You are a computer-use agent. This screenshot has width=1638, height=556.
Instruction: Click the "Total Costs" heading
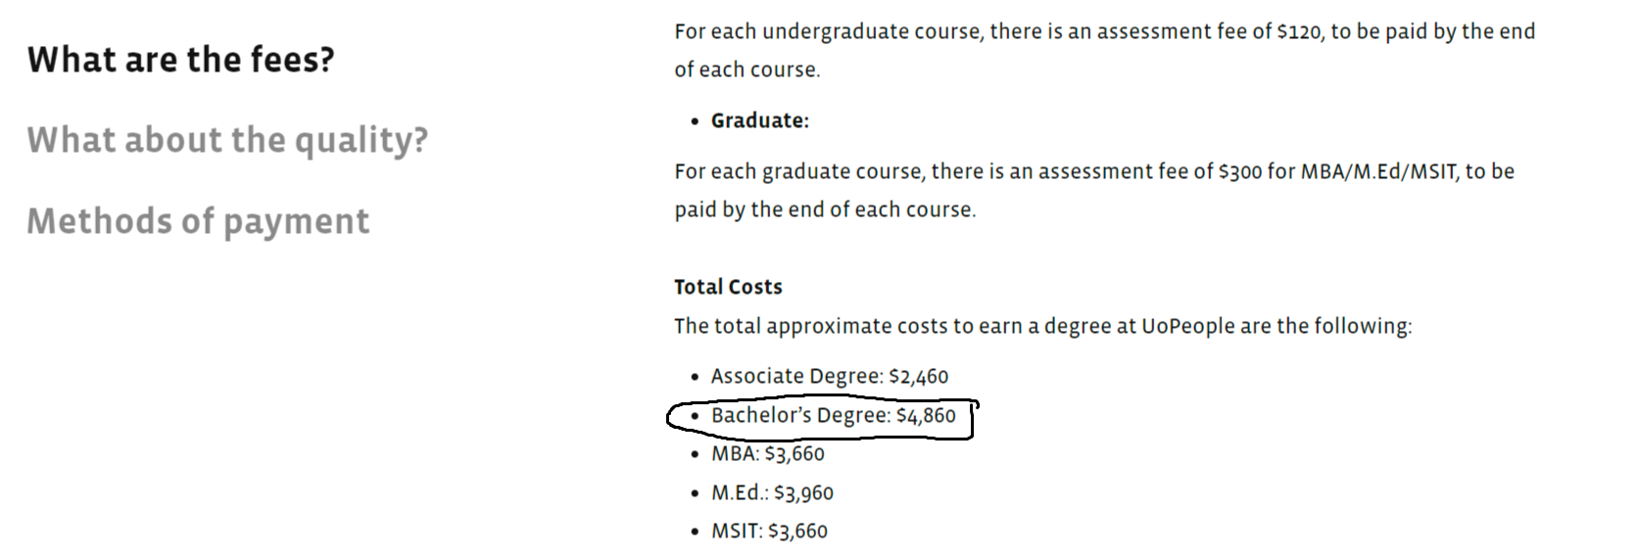[x=728, y=287]
